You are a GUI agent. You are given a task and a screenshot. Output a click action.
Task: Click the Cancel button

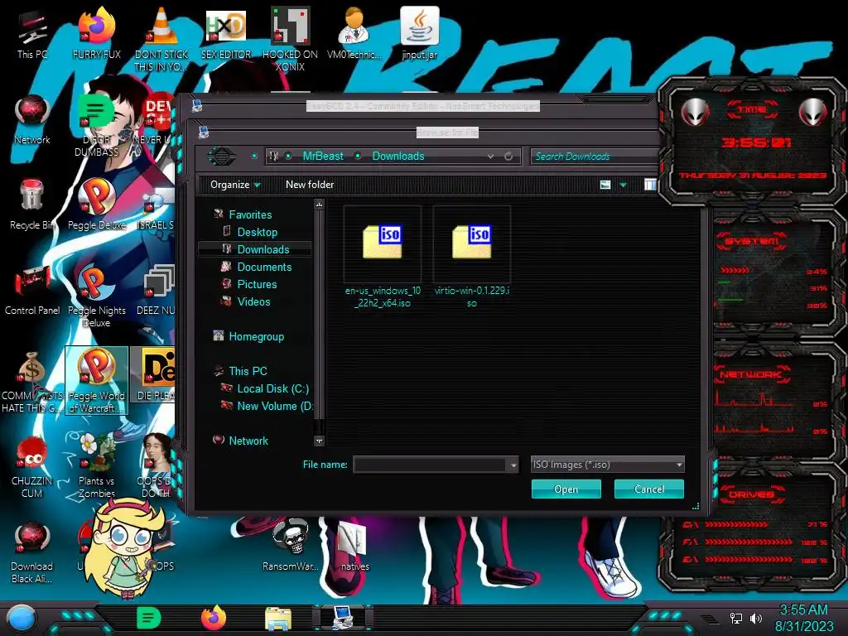click(649, 489)
